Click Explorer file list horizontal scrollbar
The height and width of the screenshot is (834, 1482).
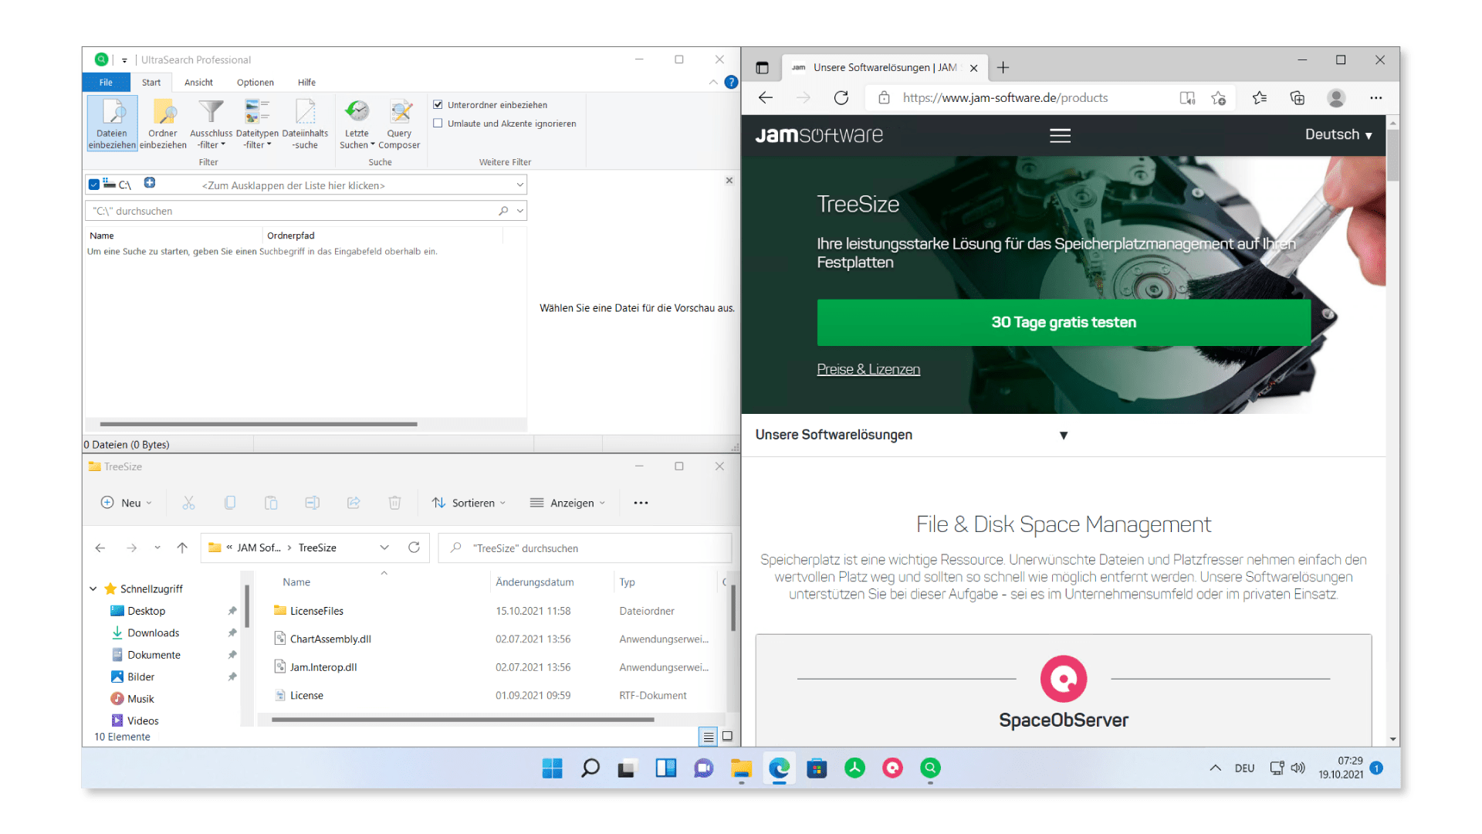point(462,720)
